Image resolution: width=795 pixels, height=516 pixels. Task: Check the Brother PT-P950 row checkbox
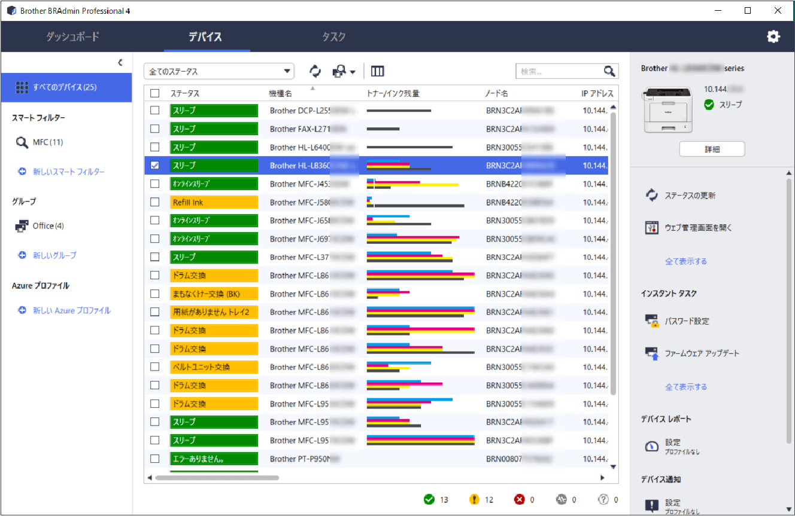point(155,459)
